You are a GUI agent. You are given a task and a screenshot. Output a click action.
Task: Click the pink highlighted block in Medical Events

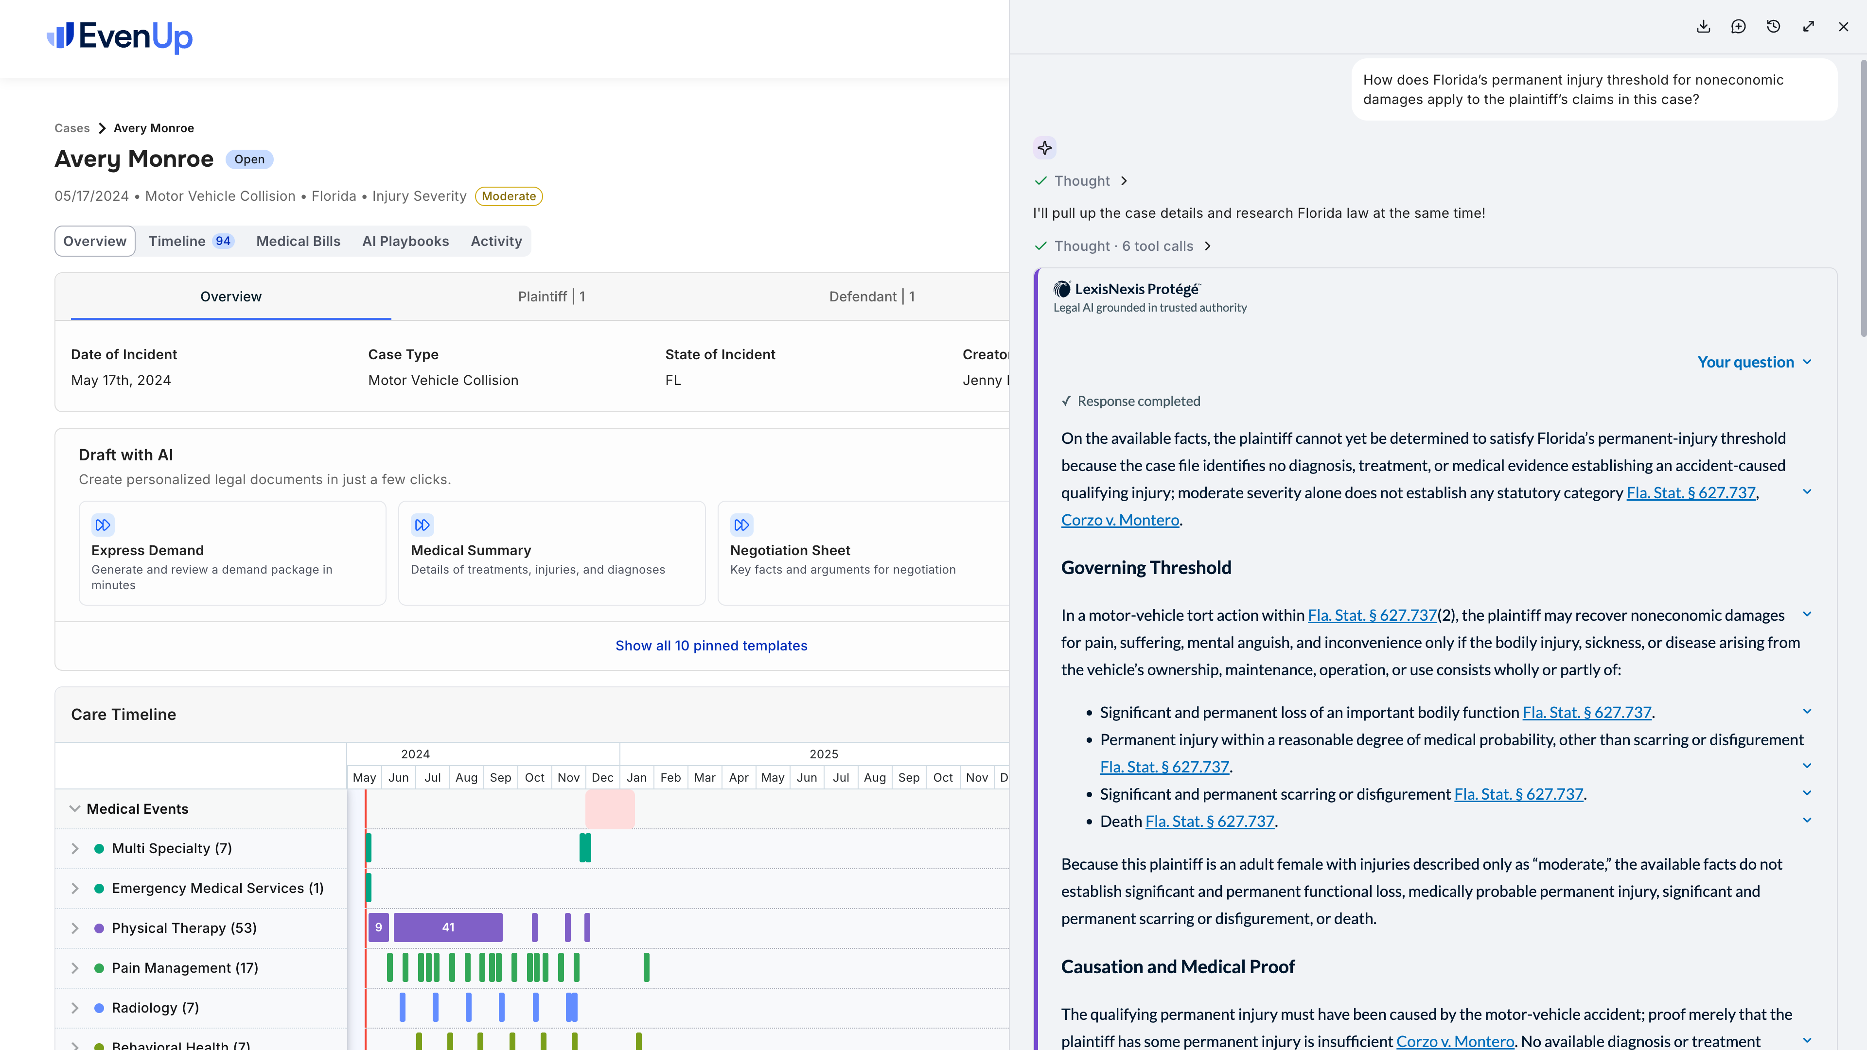(610, 809)
